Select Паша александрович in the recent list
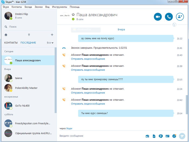Image resolution: width=189 pixels, height=142 pixels. coord(28,60)
